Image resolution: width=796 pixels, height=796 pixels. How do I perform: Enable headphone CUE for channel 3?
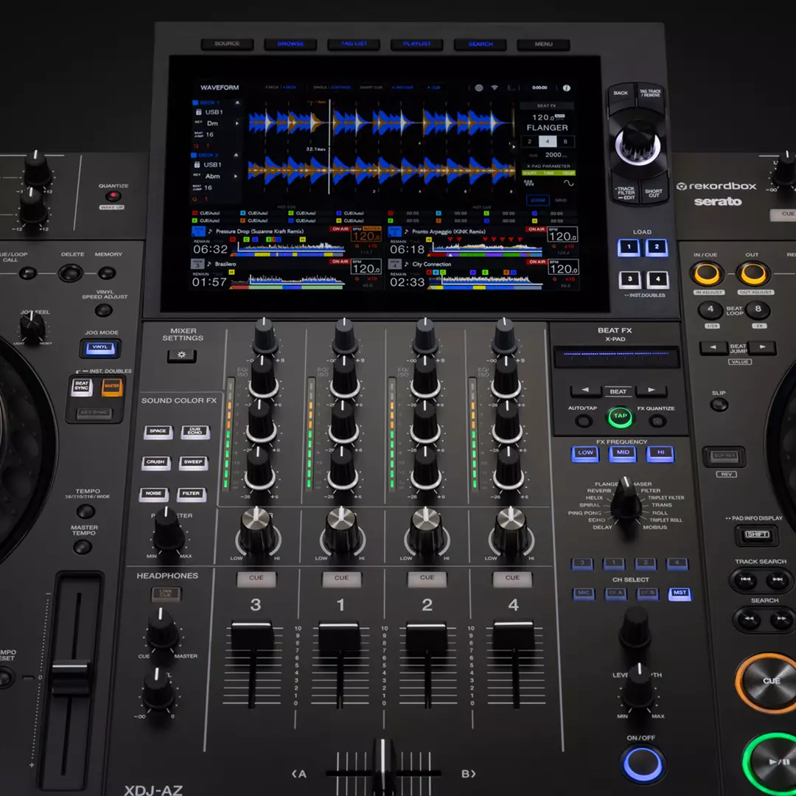click(x=256, y=579)
